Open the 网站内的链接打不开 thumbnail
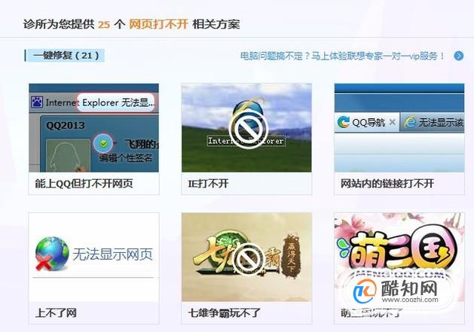Image resolution: width=474 pixels, height=332 pixels. tap(399, 128)
